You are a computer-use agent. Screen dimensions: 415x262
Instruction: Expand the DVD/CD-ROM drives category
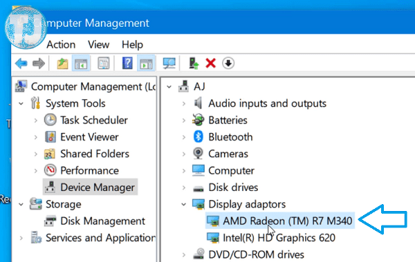click(184, 255)
